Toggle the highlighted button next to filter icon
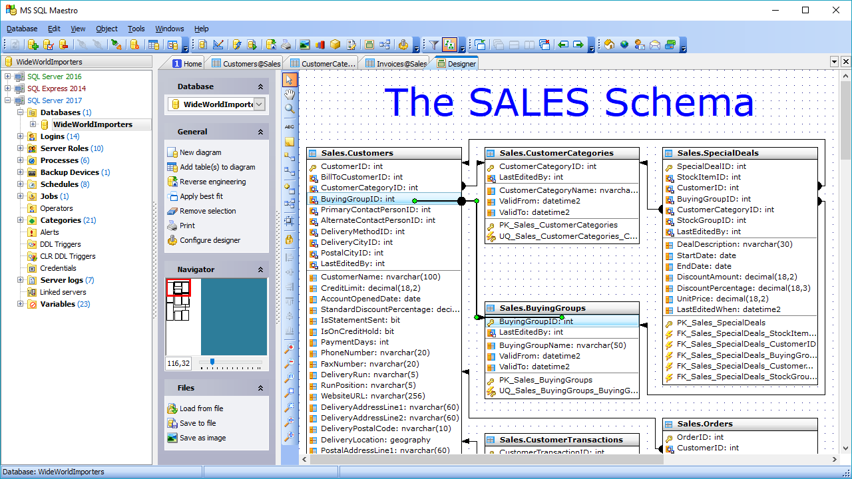Image resolution: width=852 pixels, height=479 pixels. click(449, 45)
